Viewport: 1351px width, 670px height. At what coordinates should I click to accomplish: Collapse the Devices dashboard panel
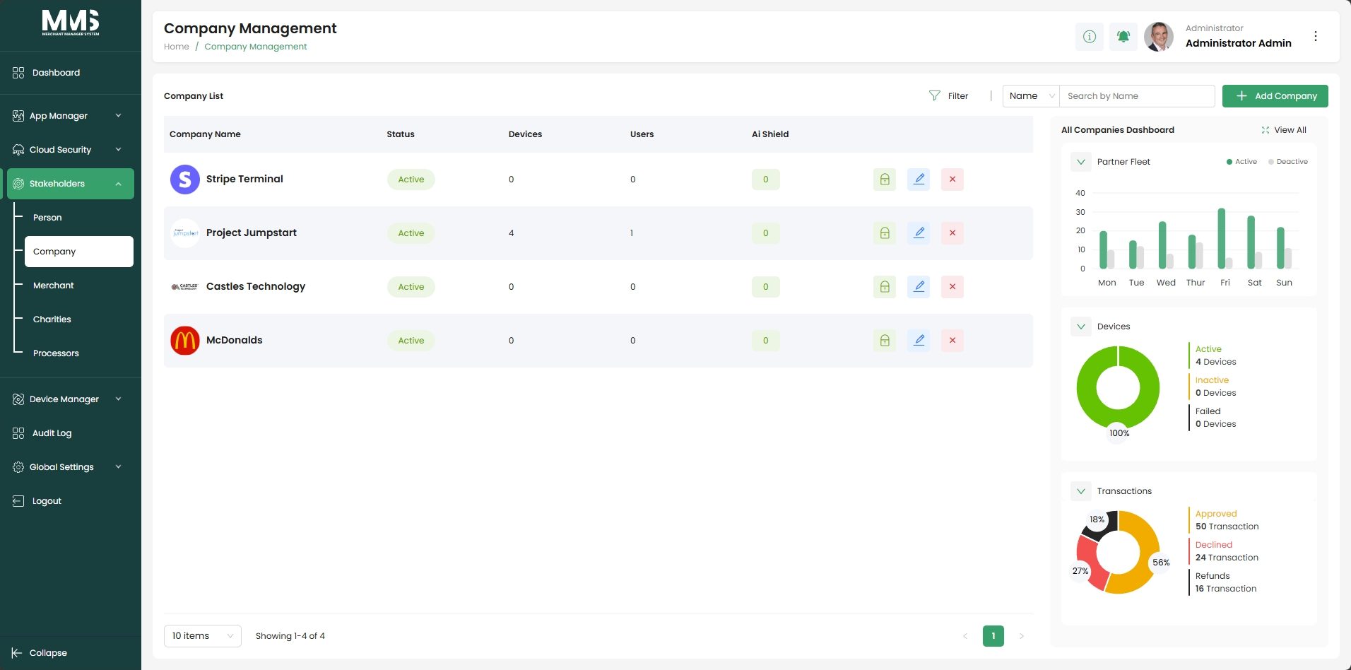coord(1081,327)
